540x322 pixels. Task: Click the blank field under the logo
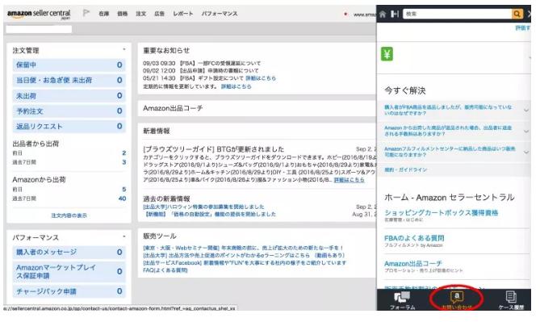pyautogui.click(x=39, y=29)
